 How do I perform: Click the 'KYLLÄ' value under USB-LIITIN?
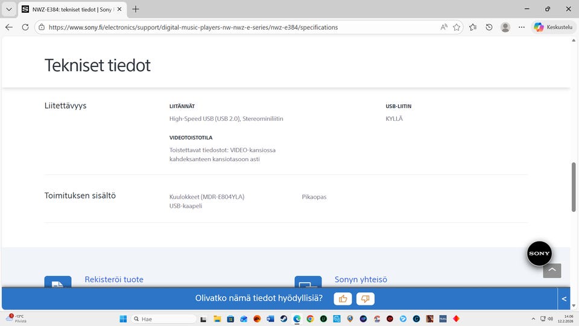click(x=394, y=119)
